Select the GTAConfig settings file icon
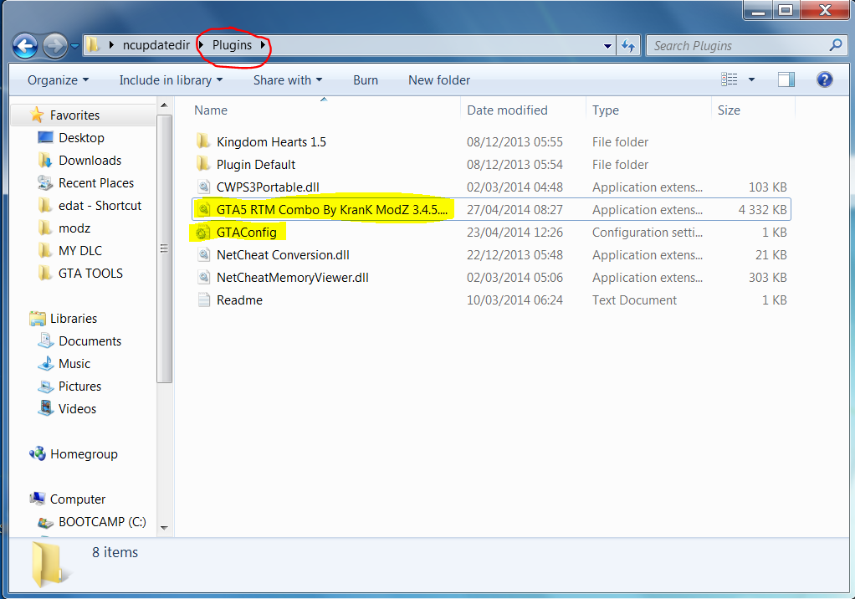Viewport: 855px width, 599px height. coord(202,233)
